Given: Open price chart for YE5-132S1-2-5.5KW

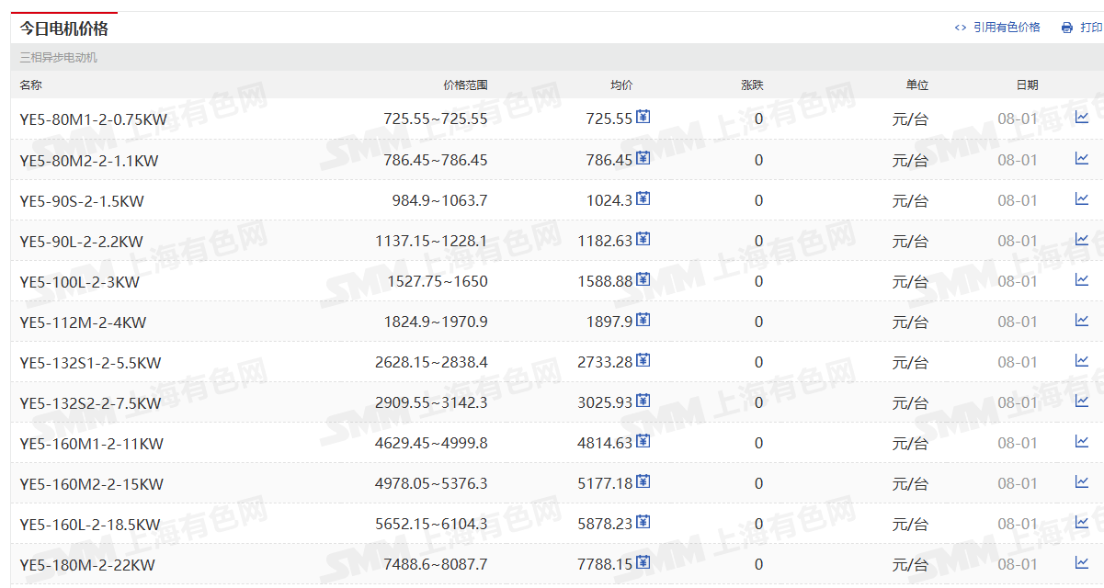Looking at the screenshot, I should coord(1082,360).
